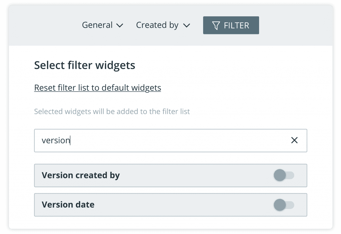Click the Selected widgets helper text
This screenshot has height=234, width=341.
click(x=112, y=111)
